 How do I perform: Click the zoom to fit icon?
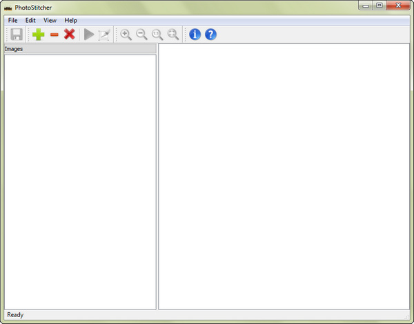[x=173, y=35]
